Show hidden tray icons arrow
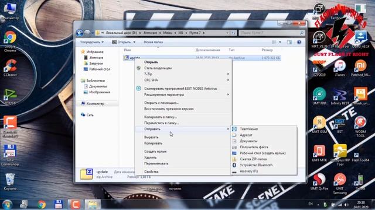This screenshot has height=210, width=375. click(x=318, y=205)
